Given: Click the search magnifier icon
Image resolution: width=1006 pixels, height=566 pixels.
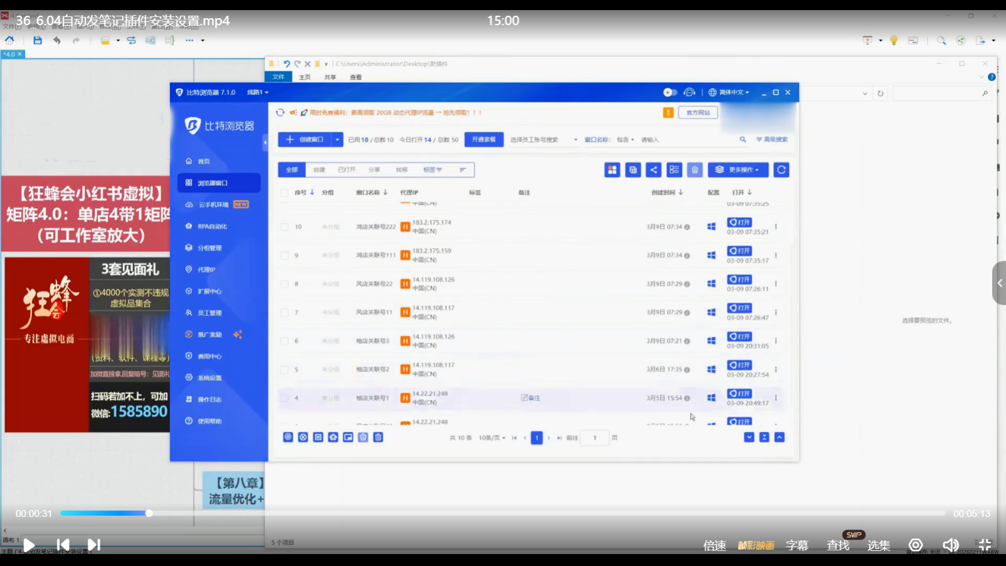Looking at the screenshot, I should (742, 140).
